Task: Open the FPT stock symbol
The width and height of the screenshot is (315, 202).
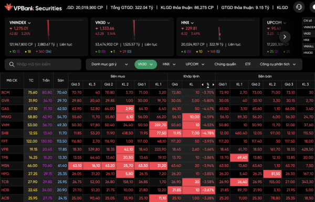Action: coord(4,141)
